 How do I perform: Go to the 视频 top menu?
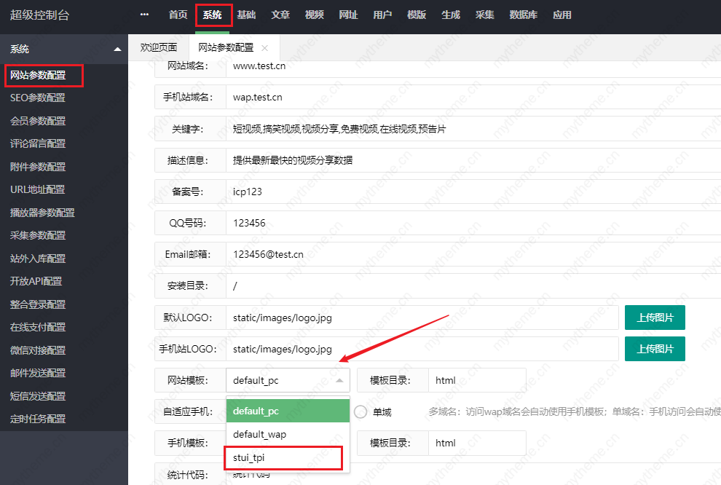coord(314,15)
